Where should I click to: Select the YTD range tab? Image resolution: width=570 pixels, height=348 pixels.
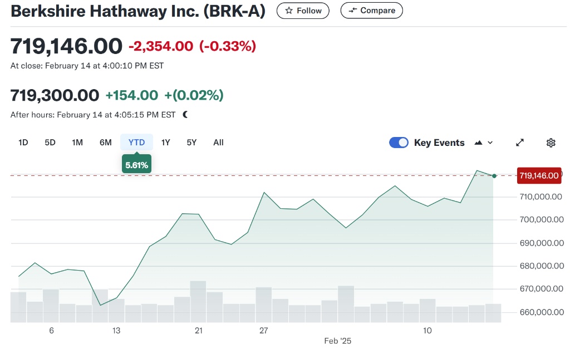click(x=136, y=143)
